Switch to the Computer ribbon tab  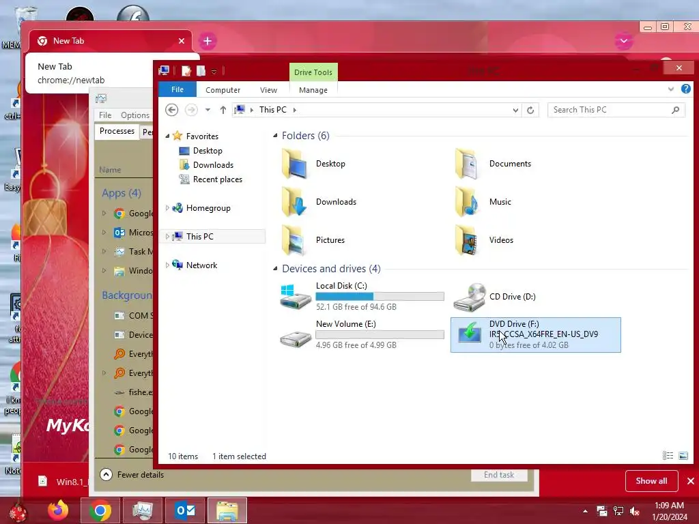click(x=223, y=90)
